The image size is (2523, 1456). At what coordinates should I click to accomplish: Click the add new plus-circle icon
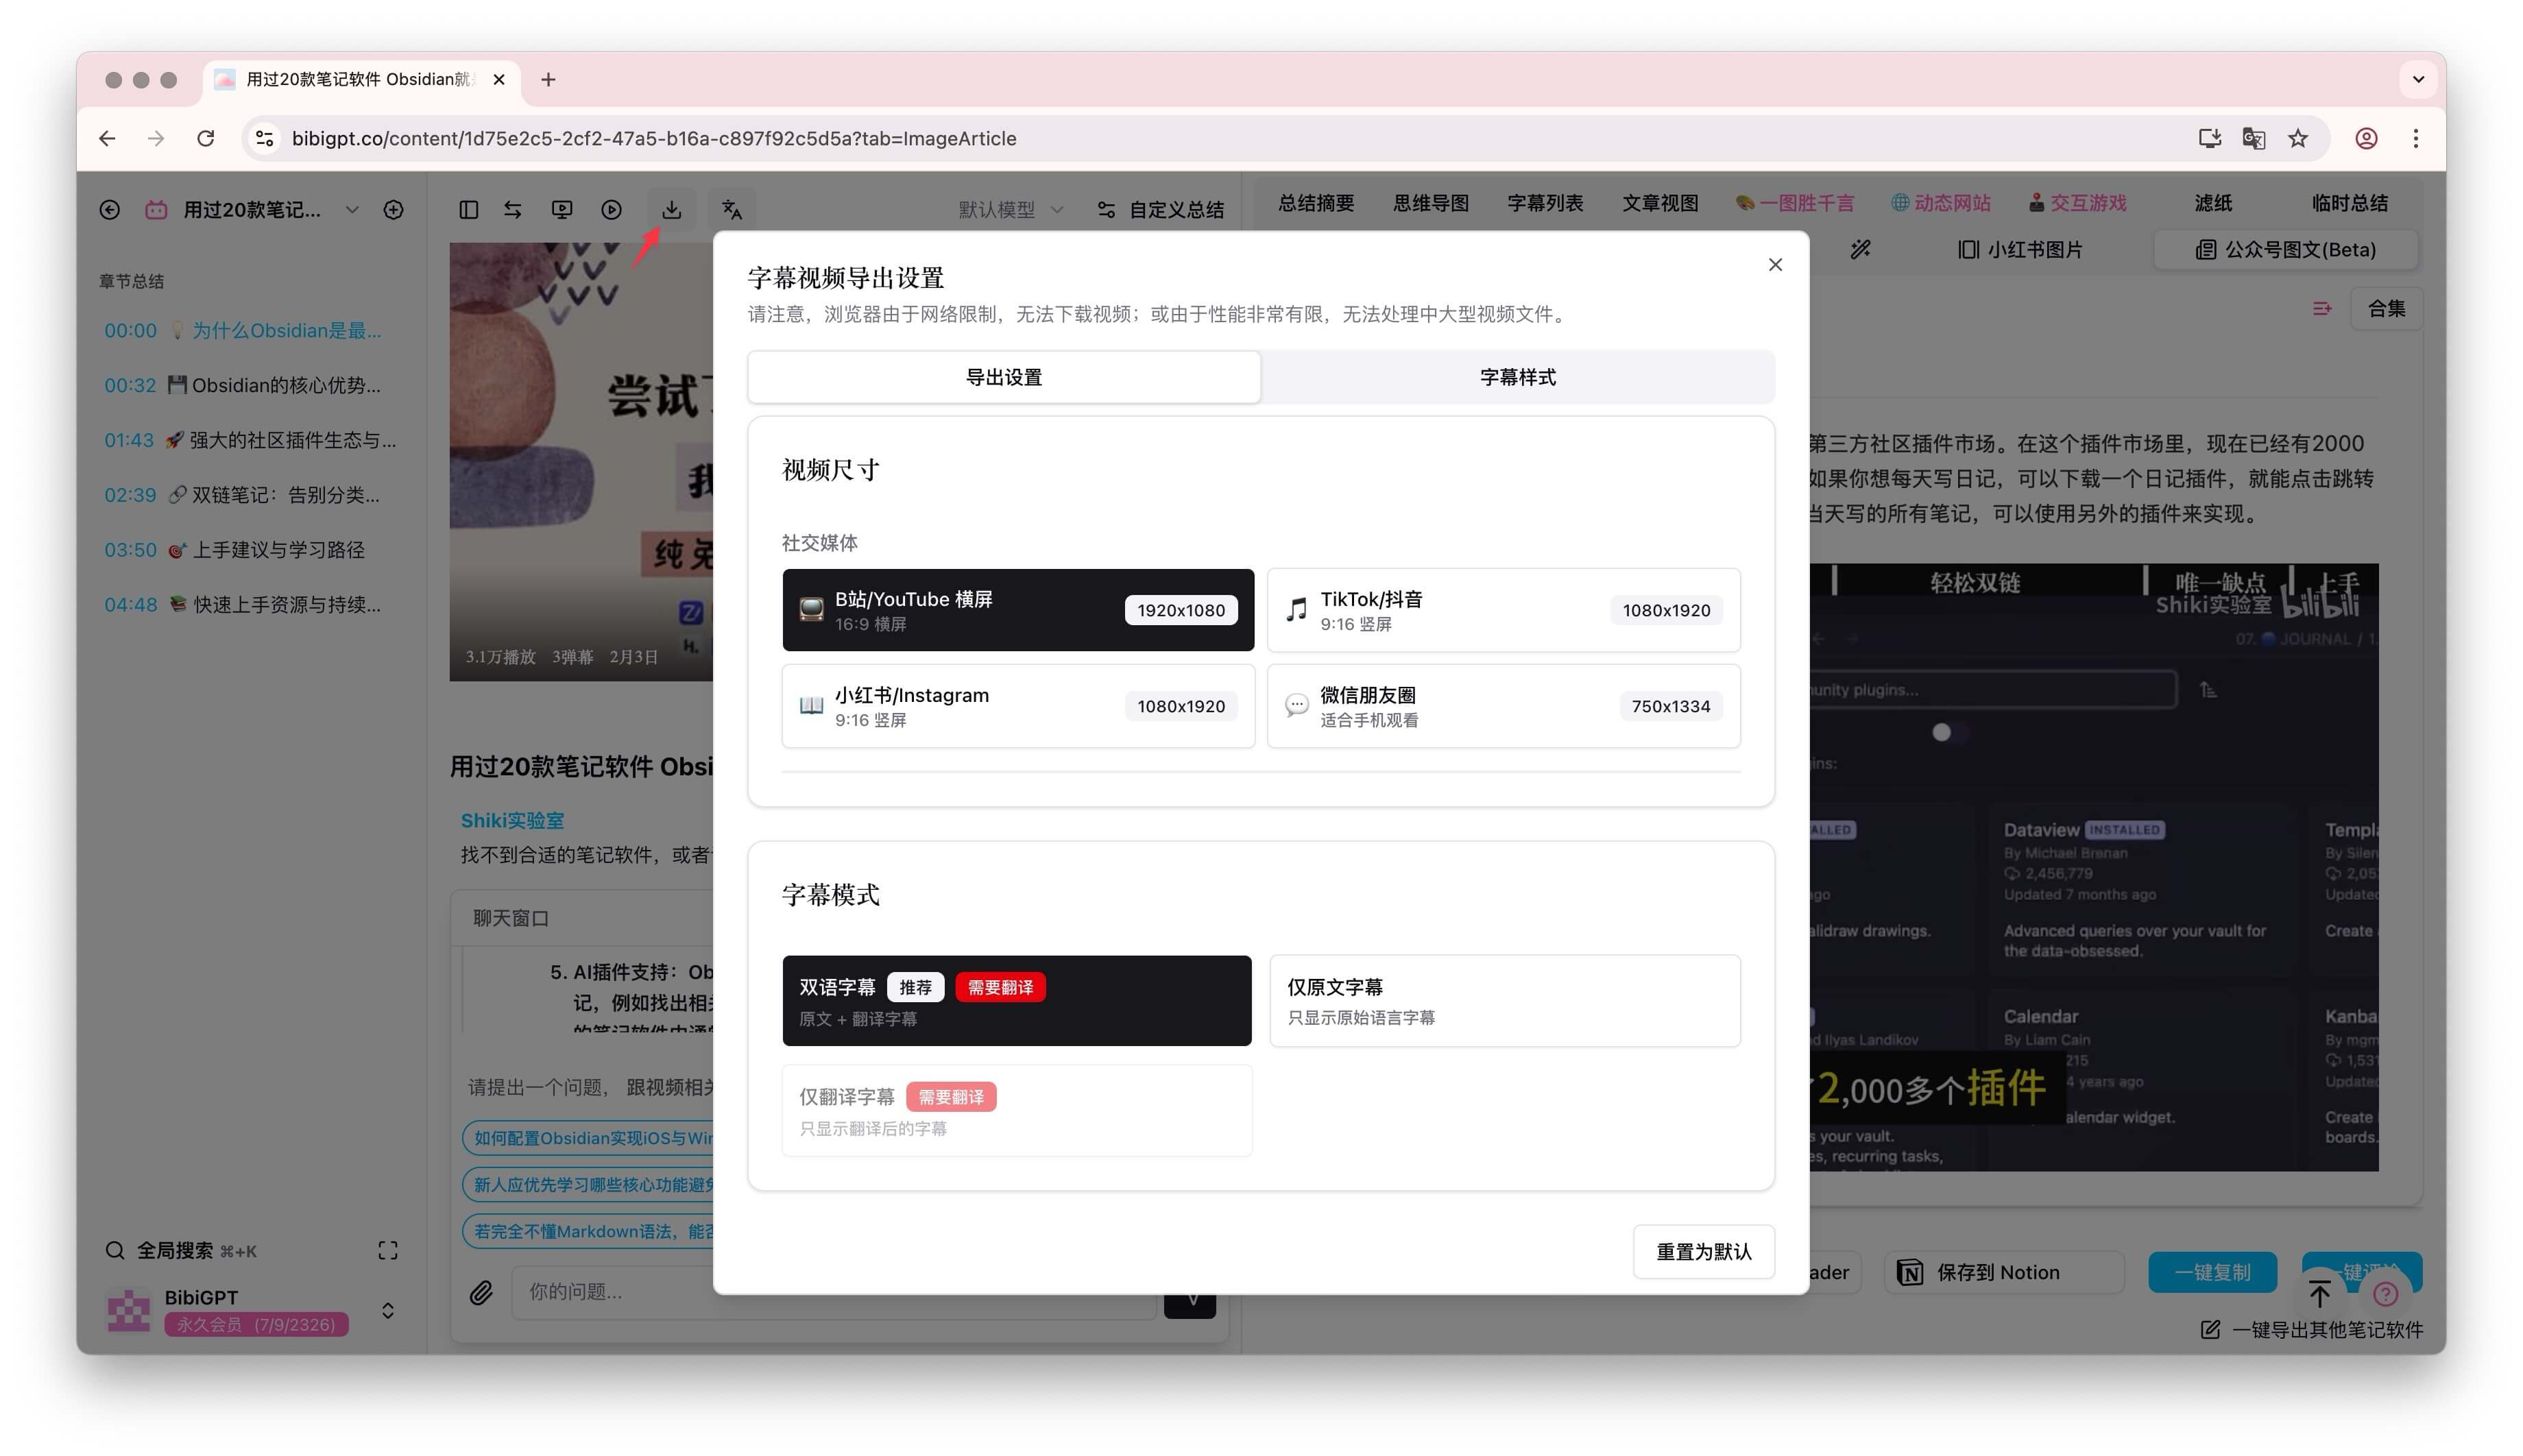(394, 209)
